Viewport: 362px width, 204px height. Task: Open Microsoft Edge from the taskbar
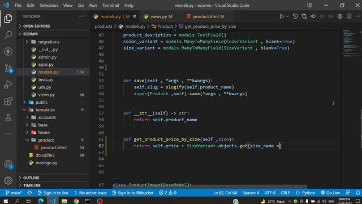pyautogui.click(x=41, y=201)
